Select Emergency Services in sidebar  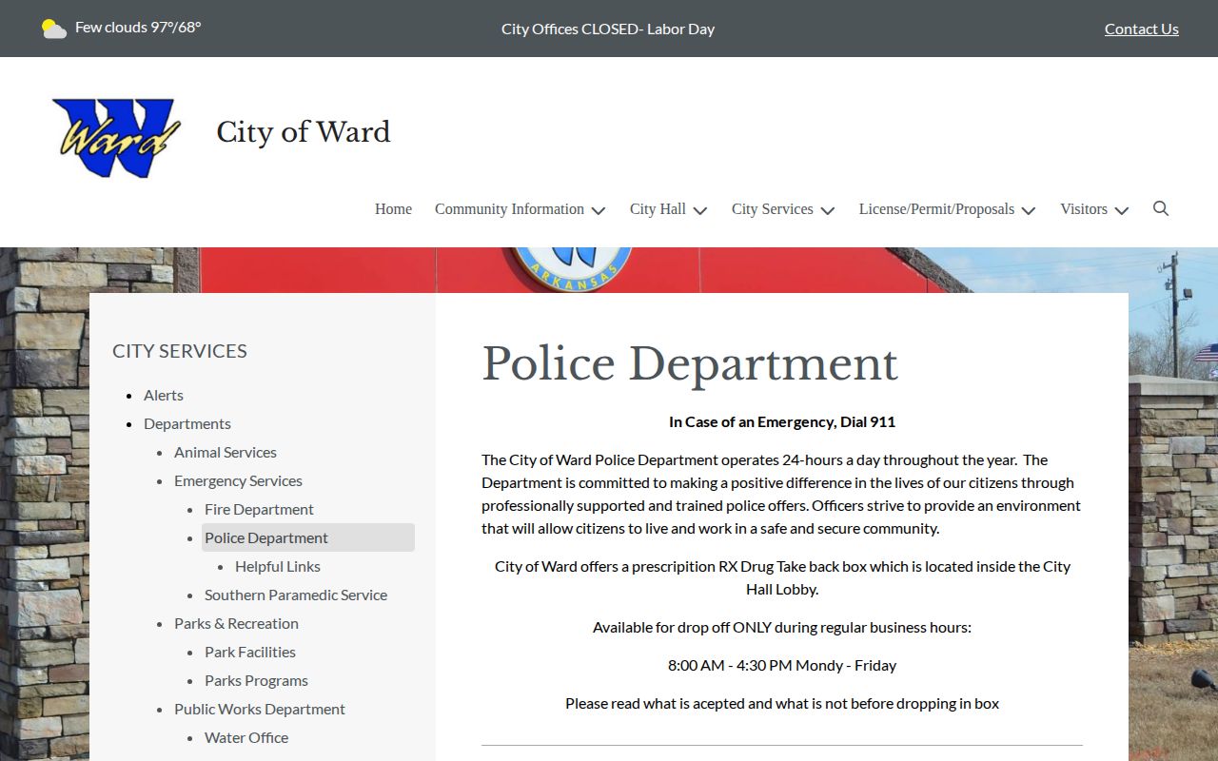click(x=238, y=480)
